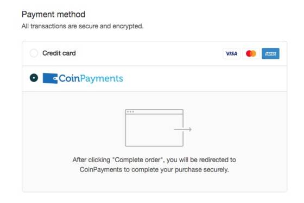
Task: Click the Mastercard logo icon
Action: [x=251, y=53]
